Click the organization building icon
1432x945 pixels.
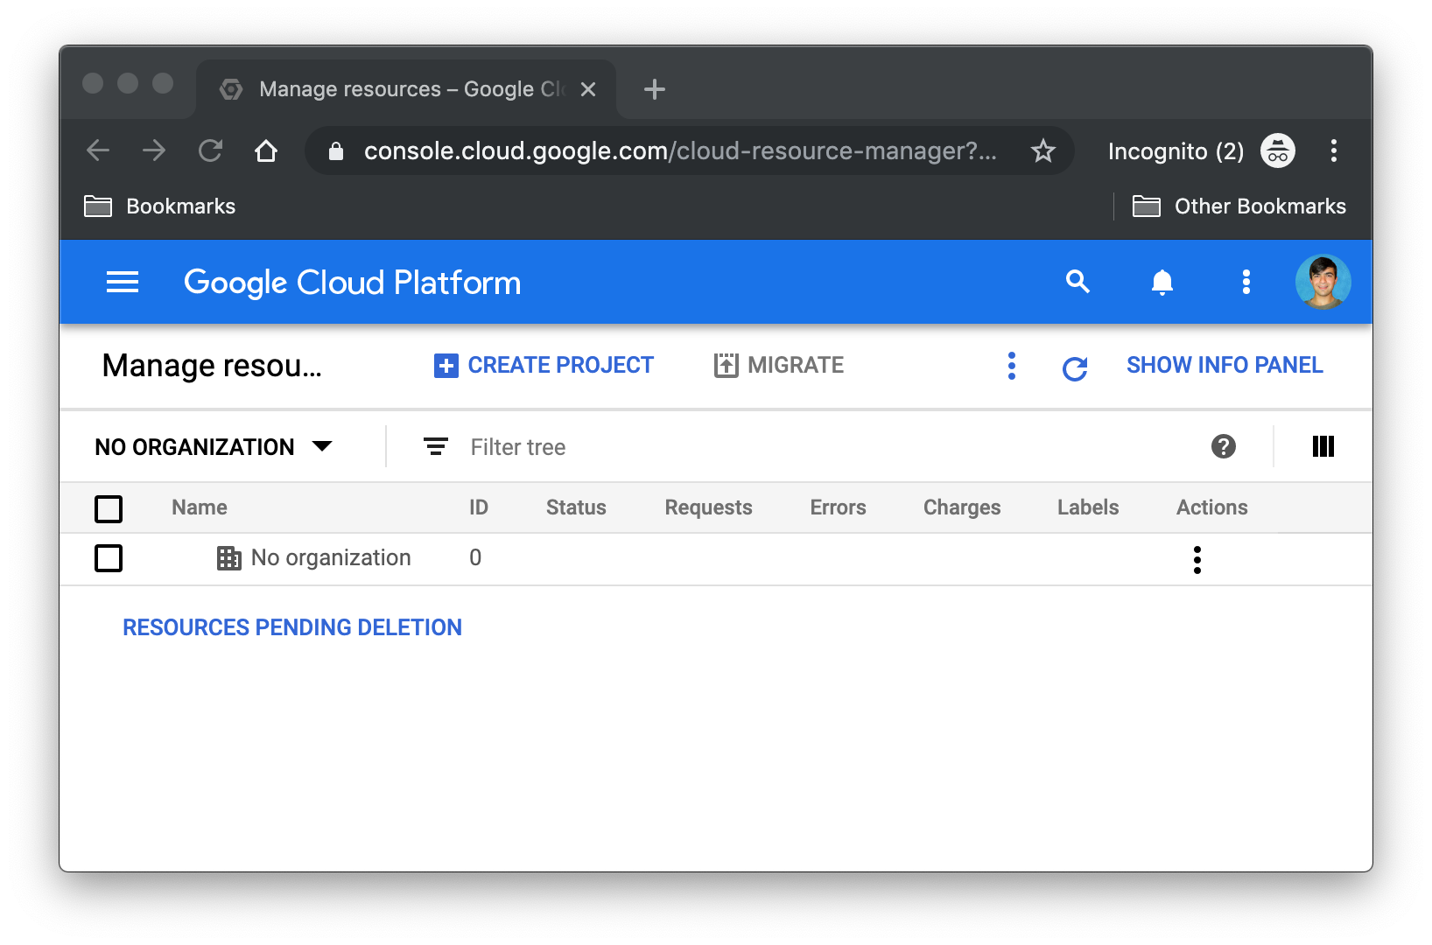(x=228, y=558)
